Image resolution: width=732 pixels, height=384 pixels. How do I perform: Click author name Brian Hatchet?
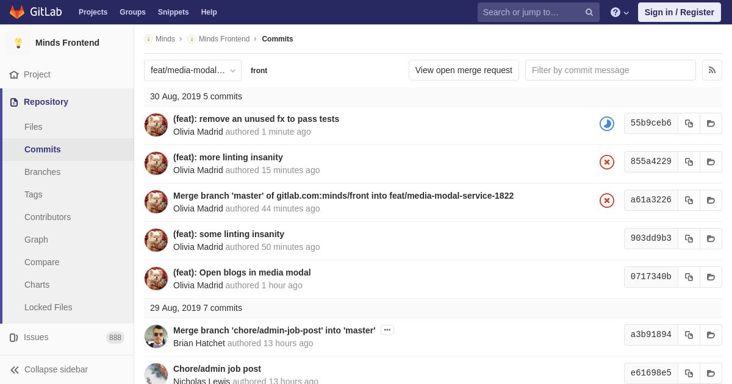point(199,343)
